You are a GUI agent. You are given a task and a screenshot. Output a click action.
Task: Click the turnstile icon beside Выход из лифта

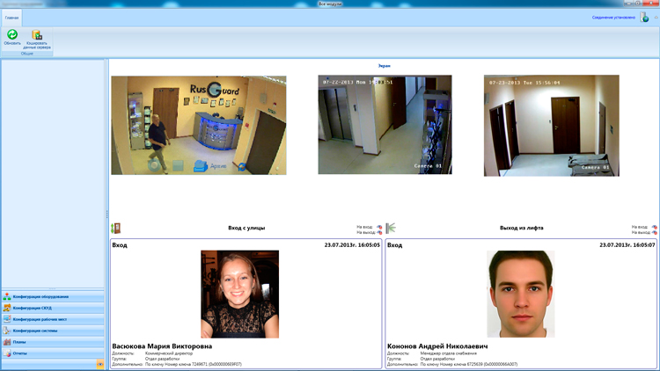point(391,228)
